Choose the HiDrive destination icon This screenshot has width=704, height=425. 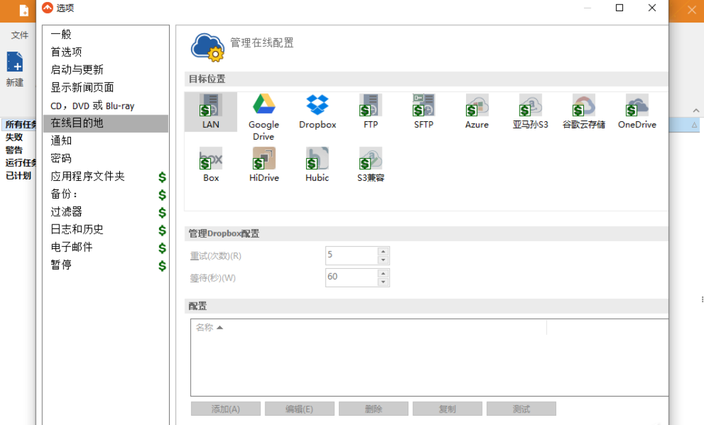coord(263,159)
